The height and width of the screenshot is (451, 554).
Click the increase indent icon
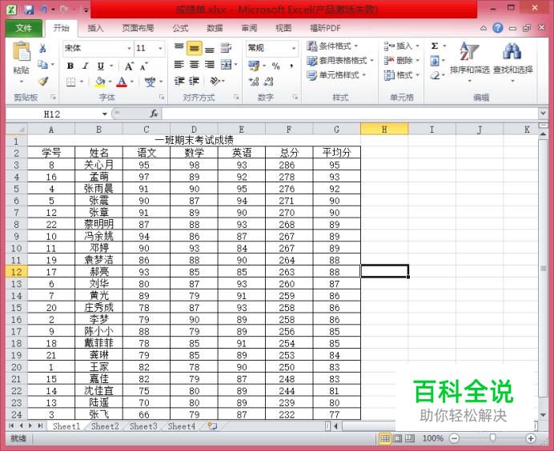point(194,82)
